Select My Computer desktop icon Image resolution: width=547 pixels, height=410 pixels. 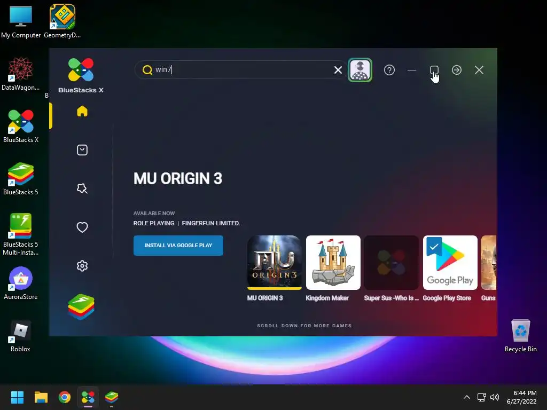coord(21,21)
